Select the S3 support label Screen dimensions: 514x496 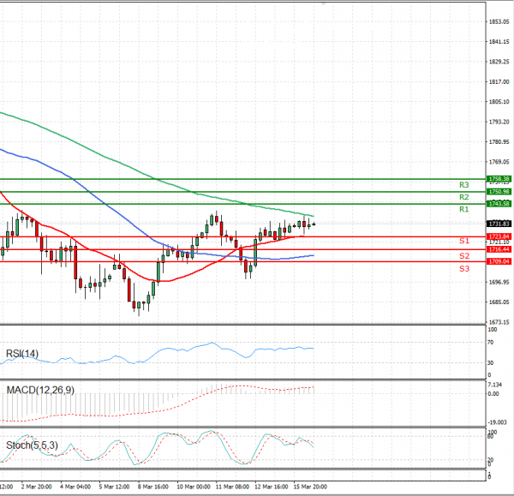tap(463, 269)
